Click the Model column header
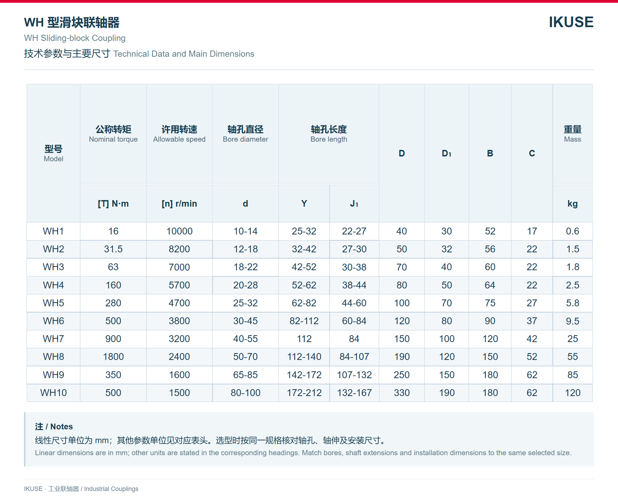 54,153
